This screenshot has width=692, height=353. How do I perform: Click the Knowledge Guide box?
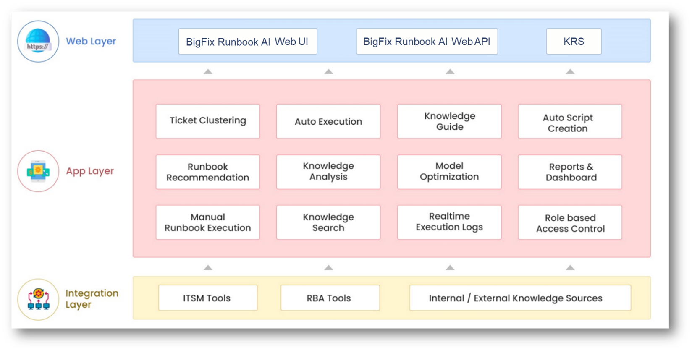pyautogui.click(x=449, y=121)
